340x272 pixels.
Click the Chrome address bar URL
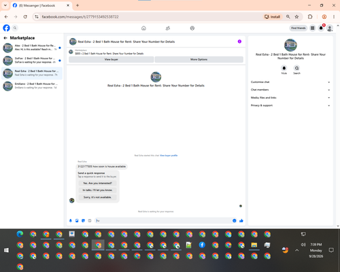(80, 17)
